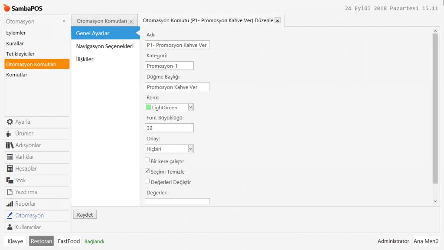Open Adisyonlar using its books icon
The width and height of the screenshot is (444, 250).
pos(10,145)
